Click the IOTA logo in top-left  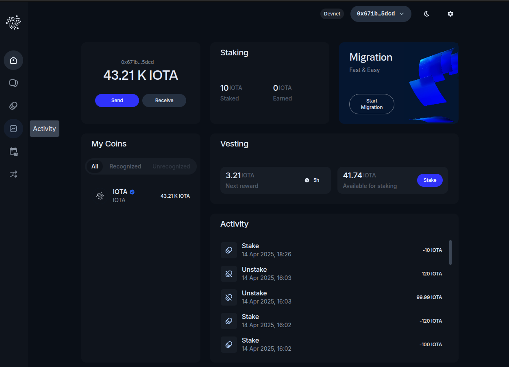click(13, 22)
